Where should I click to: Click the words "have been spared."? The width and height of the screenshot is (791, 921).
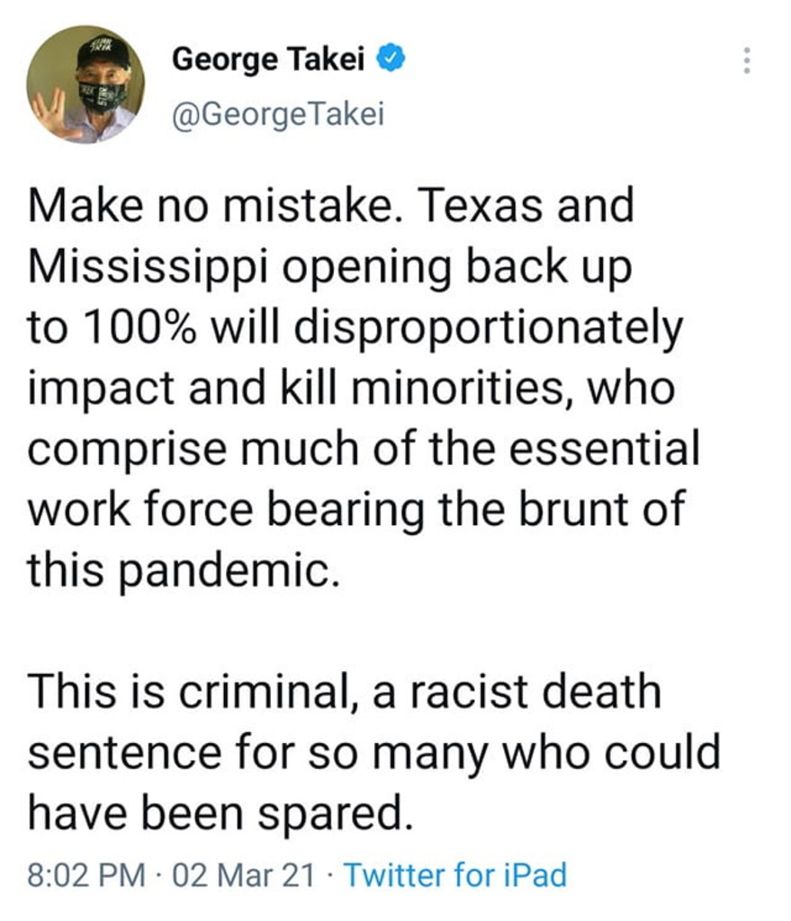(214, 814)
